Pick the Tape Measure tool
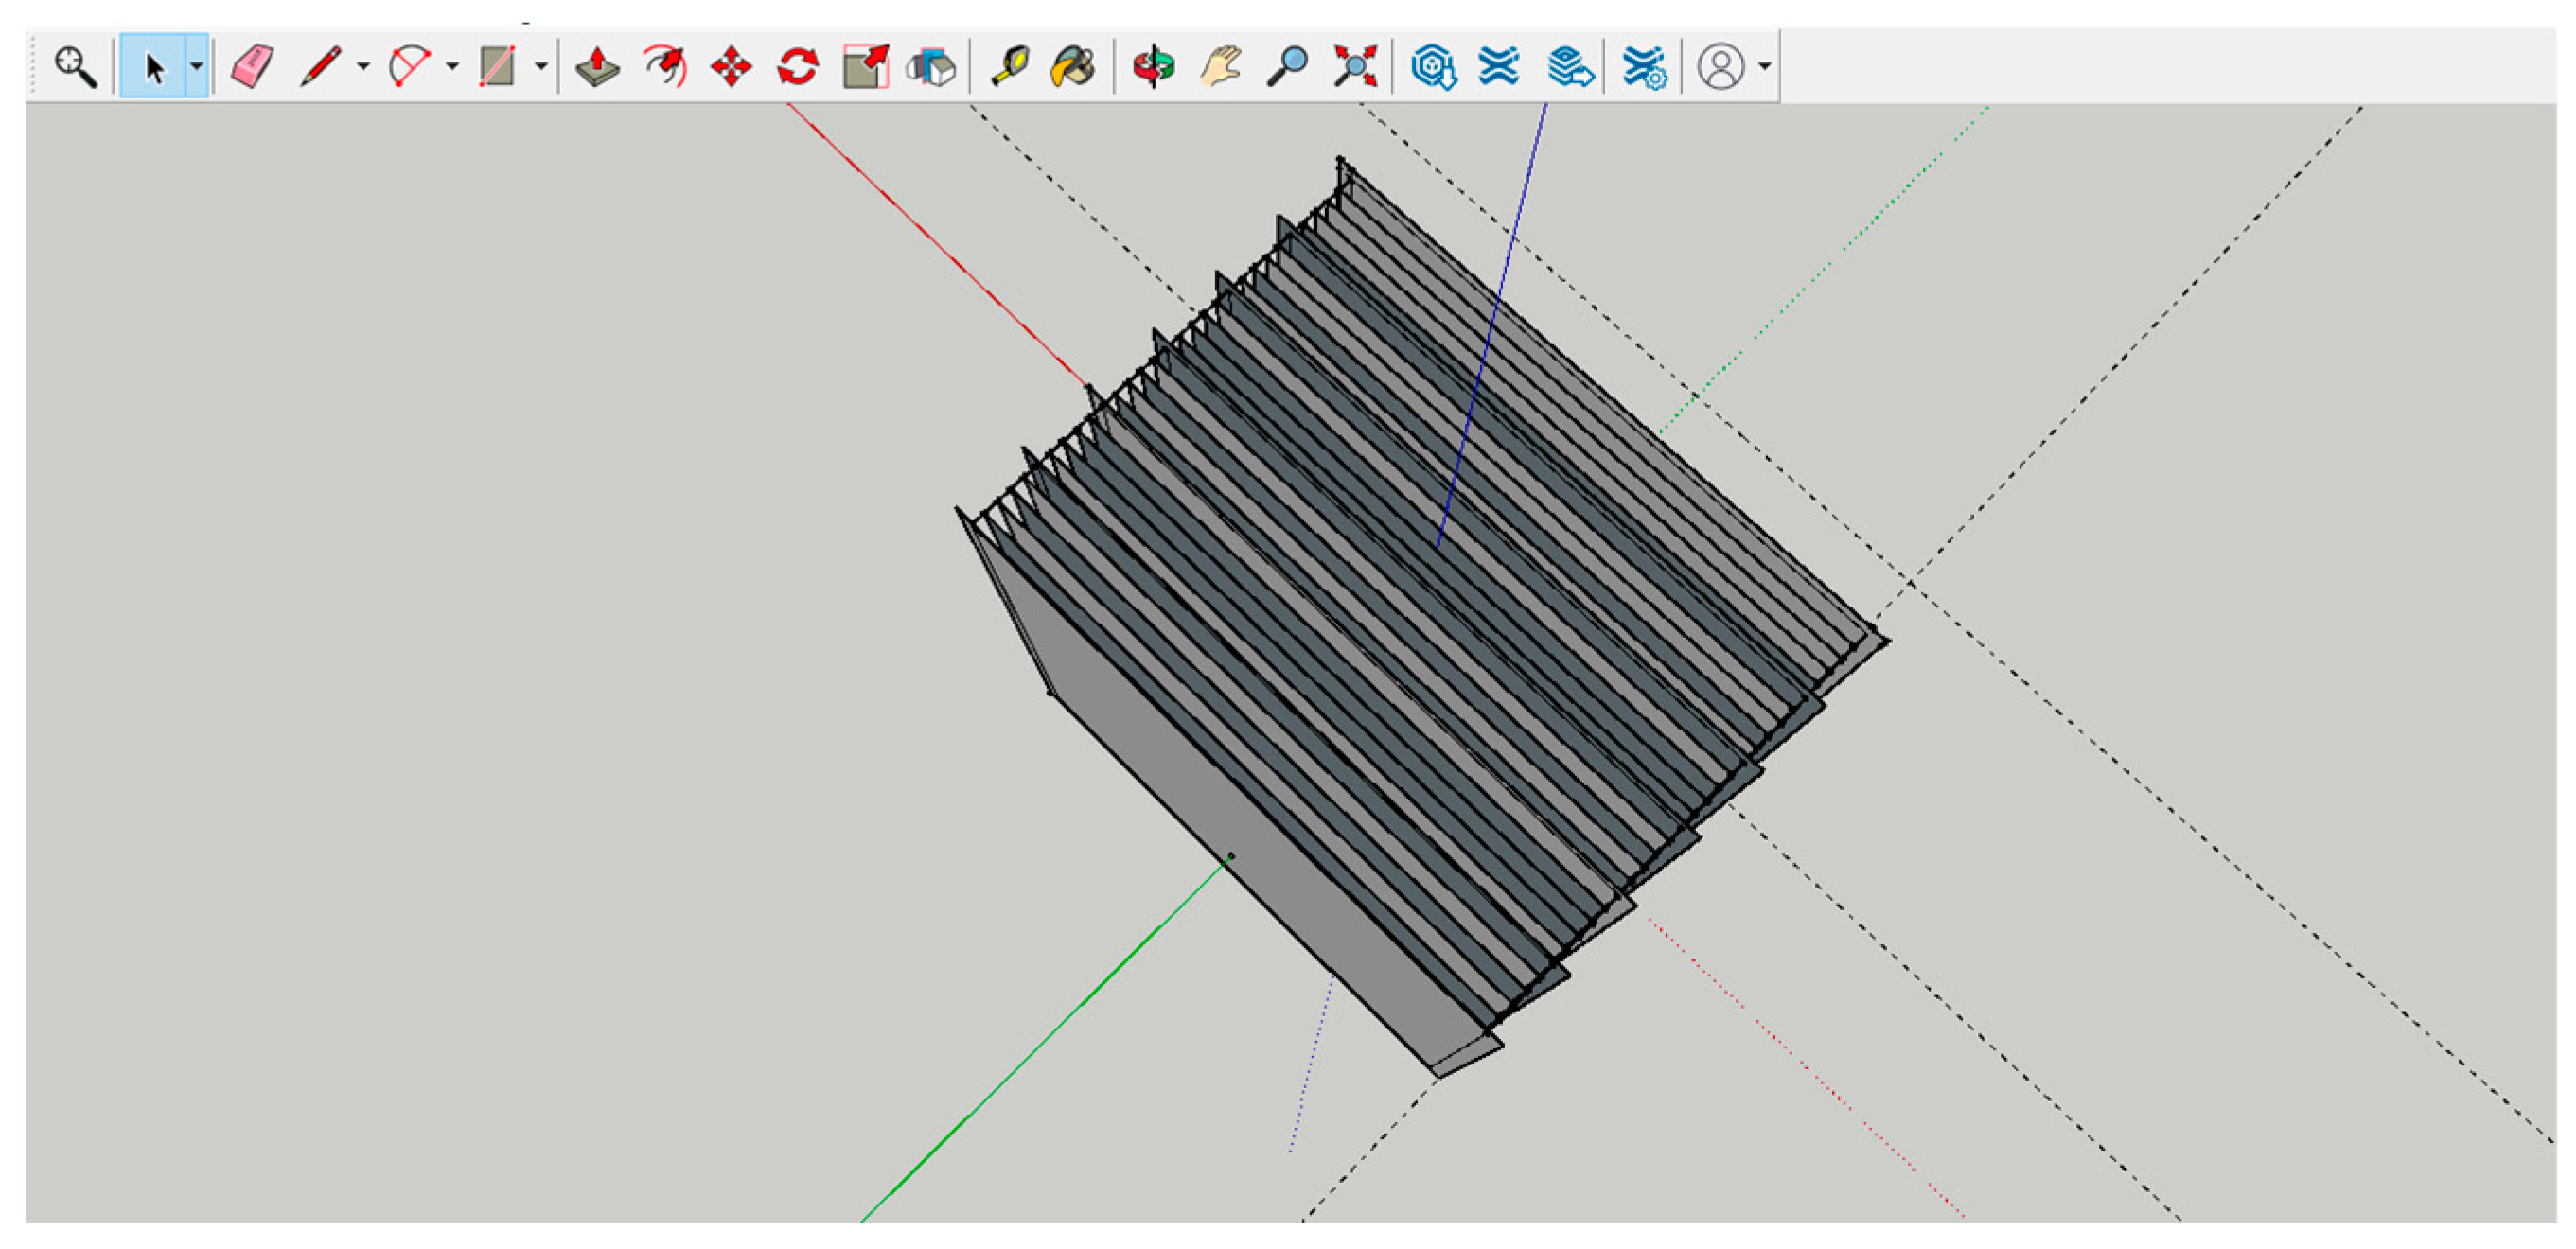The image size is (2576, 1249). click(x=1009, y=67)
